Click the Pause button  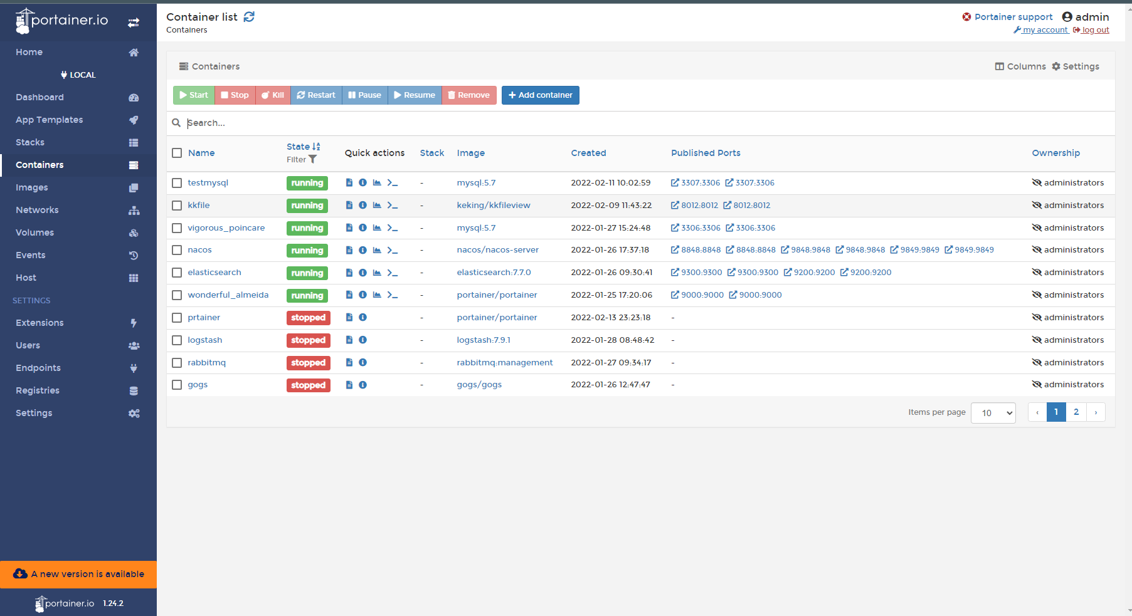[364, 95]
